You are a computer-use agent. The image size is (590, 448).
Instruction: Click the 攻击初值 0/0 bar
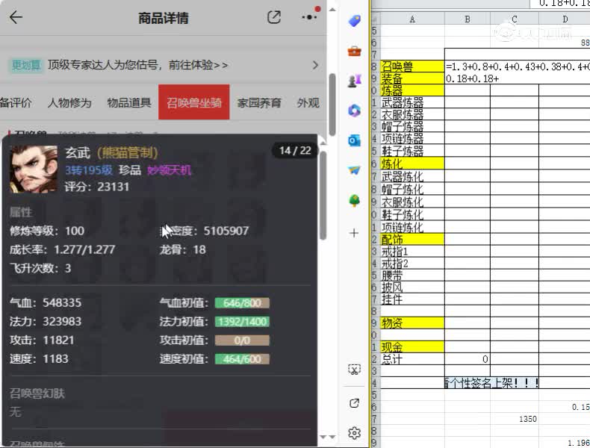(242, 340)
